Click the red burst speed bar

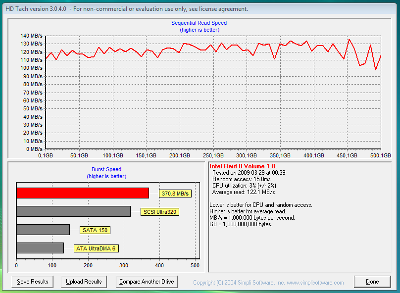click(82, 193)
